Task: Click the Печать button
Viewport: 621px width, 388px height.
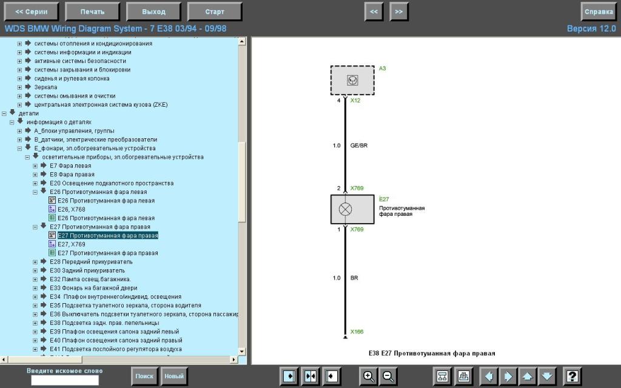Action: tap(92, 12)
